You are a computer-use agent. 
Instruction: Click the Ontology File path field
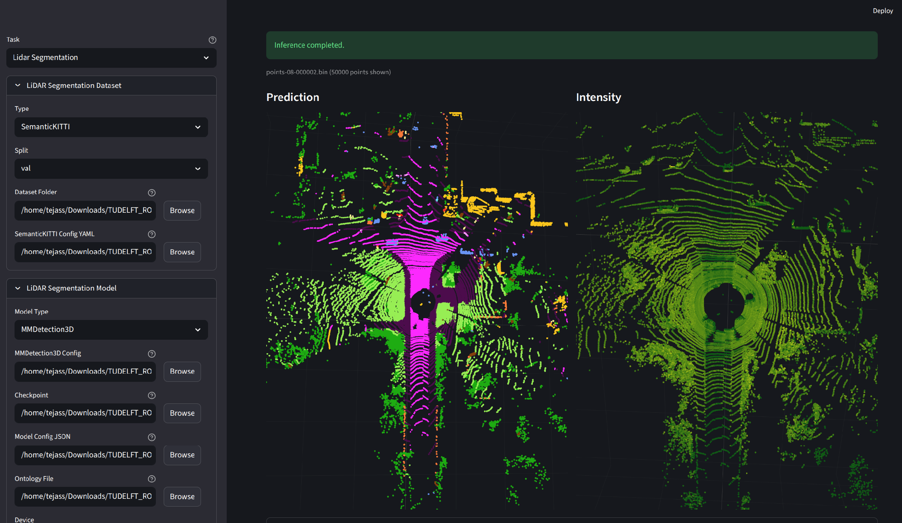pos(85,497)
